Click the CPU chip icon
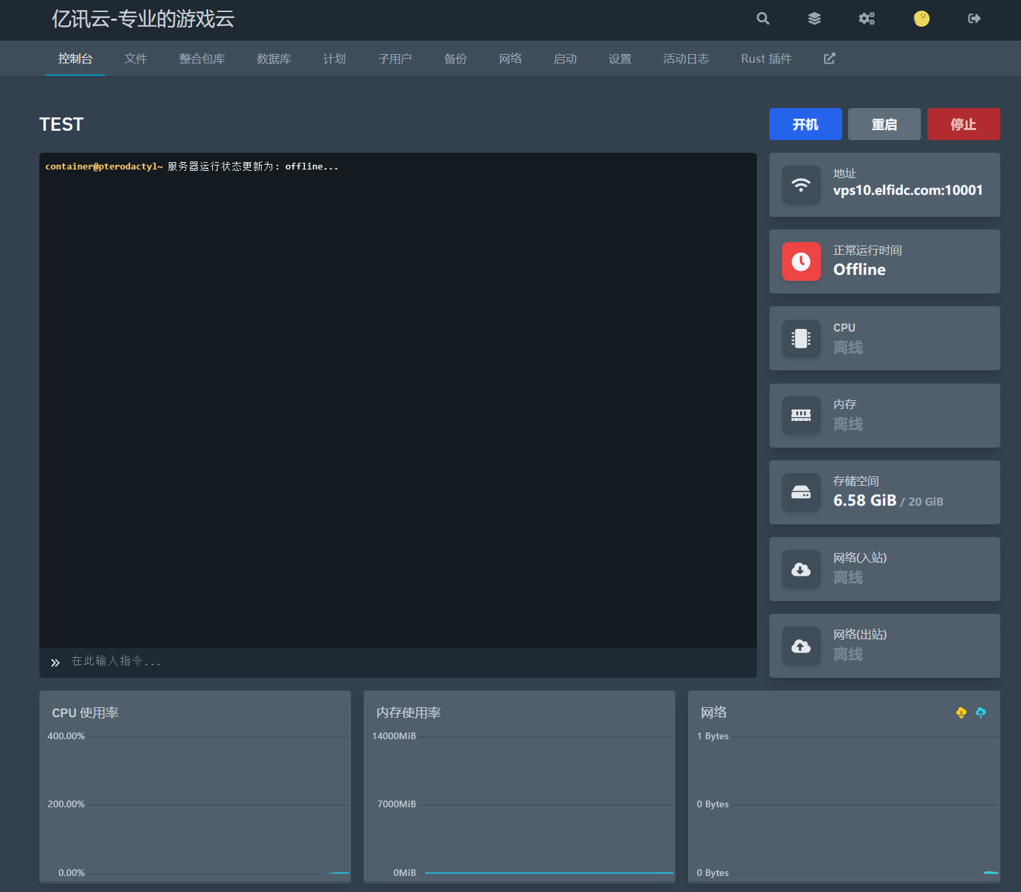This screenshot has height=892, width=1021. [801, 338]
